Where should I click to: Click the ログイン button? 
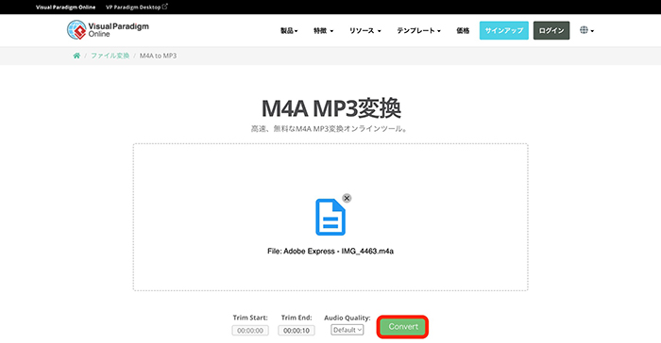[x=551, y=30]
